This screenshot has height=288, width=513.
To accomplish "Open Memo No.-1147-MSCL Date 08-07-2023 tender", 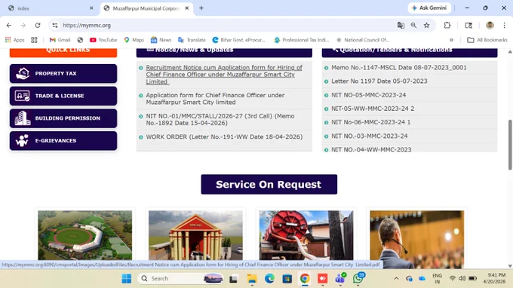I will [x=399, y=68].
